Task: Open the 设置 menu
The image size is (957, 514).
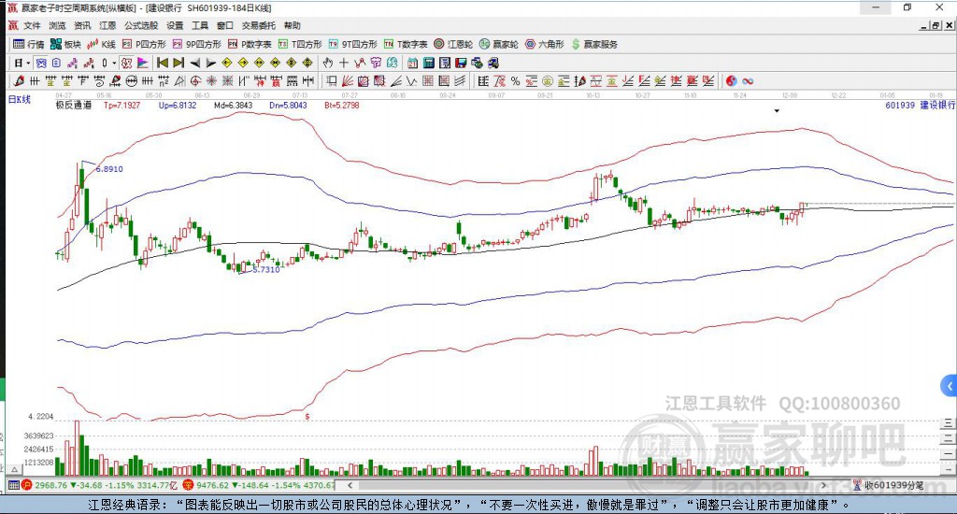Action: (x=175, y=25)
